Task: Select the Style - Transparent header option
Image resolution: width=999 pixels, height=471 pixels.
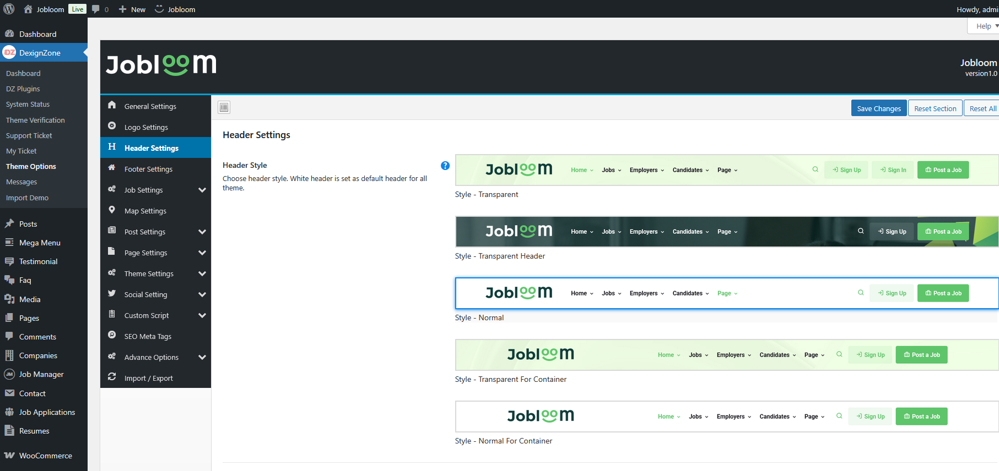Action: [x=726, y=170]
